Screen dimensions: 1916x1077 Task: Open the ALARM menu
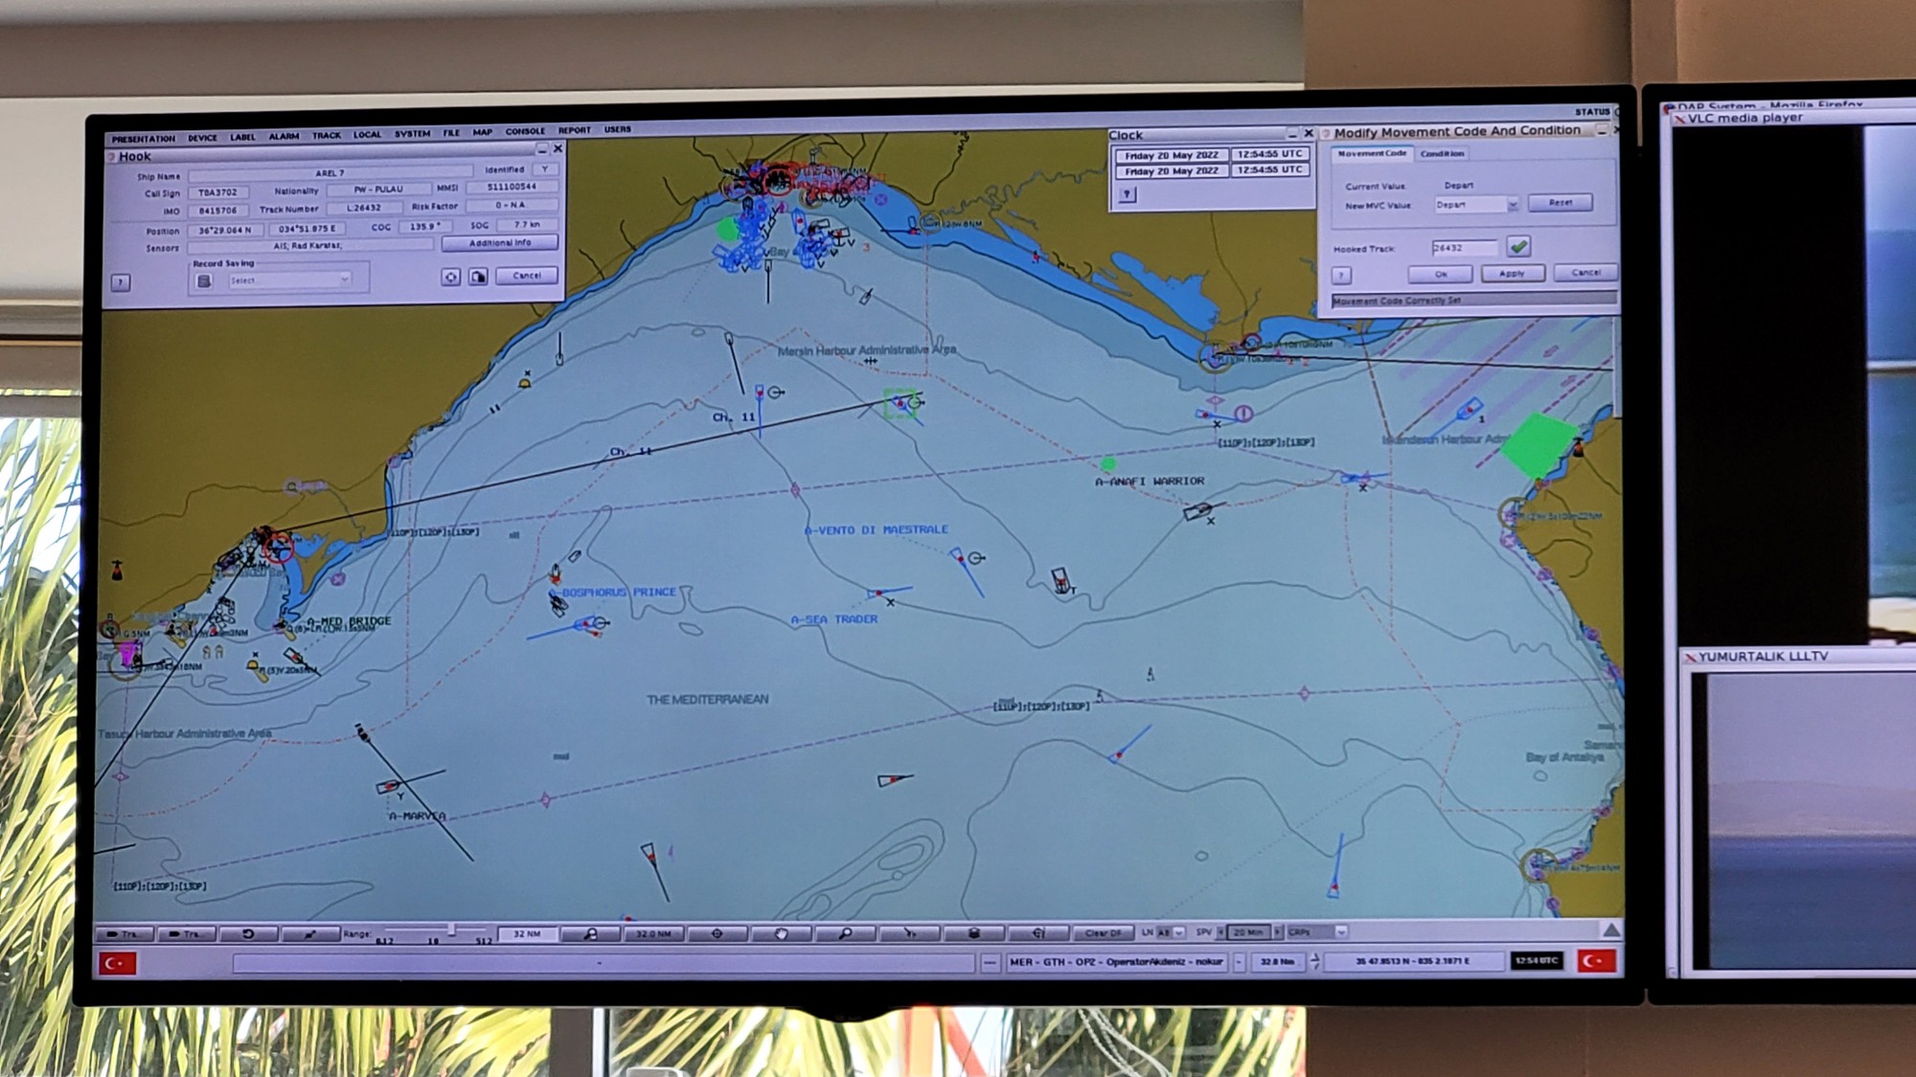point(284,136)
